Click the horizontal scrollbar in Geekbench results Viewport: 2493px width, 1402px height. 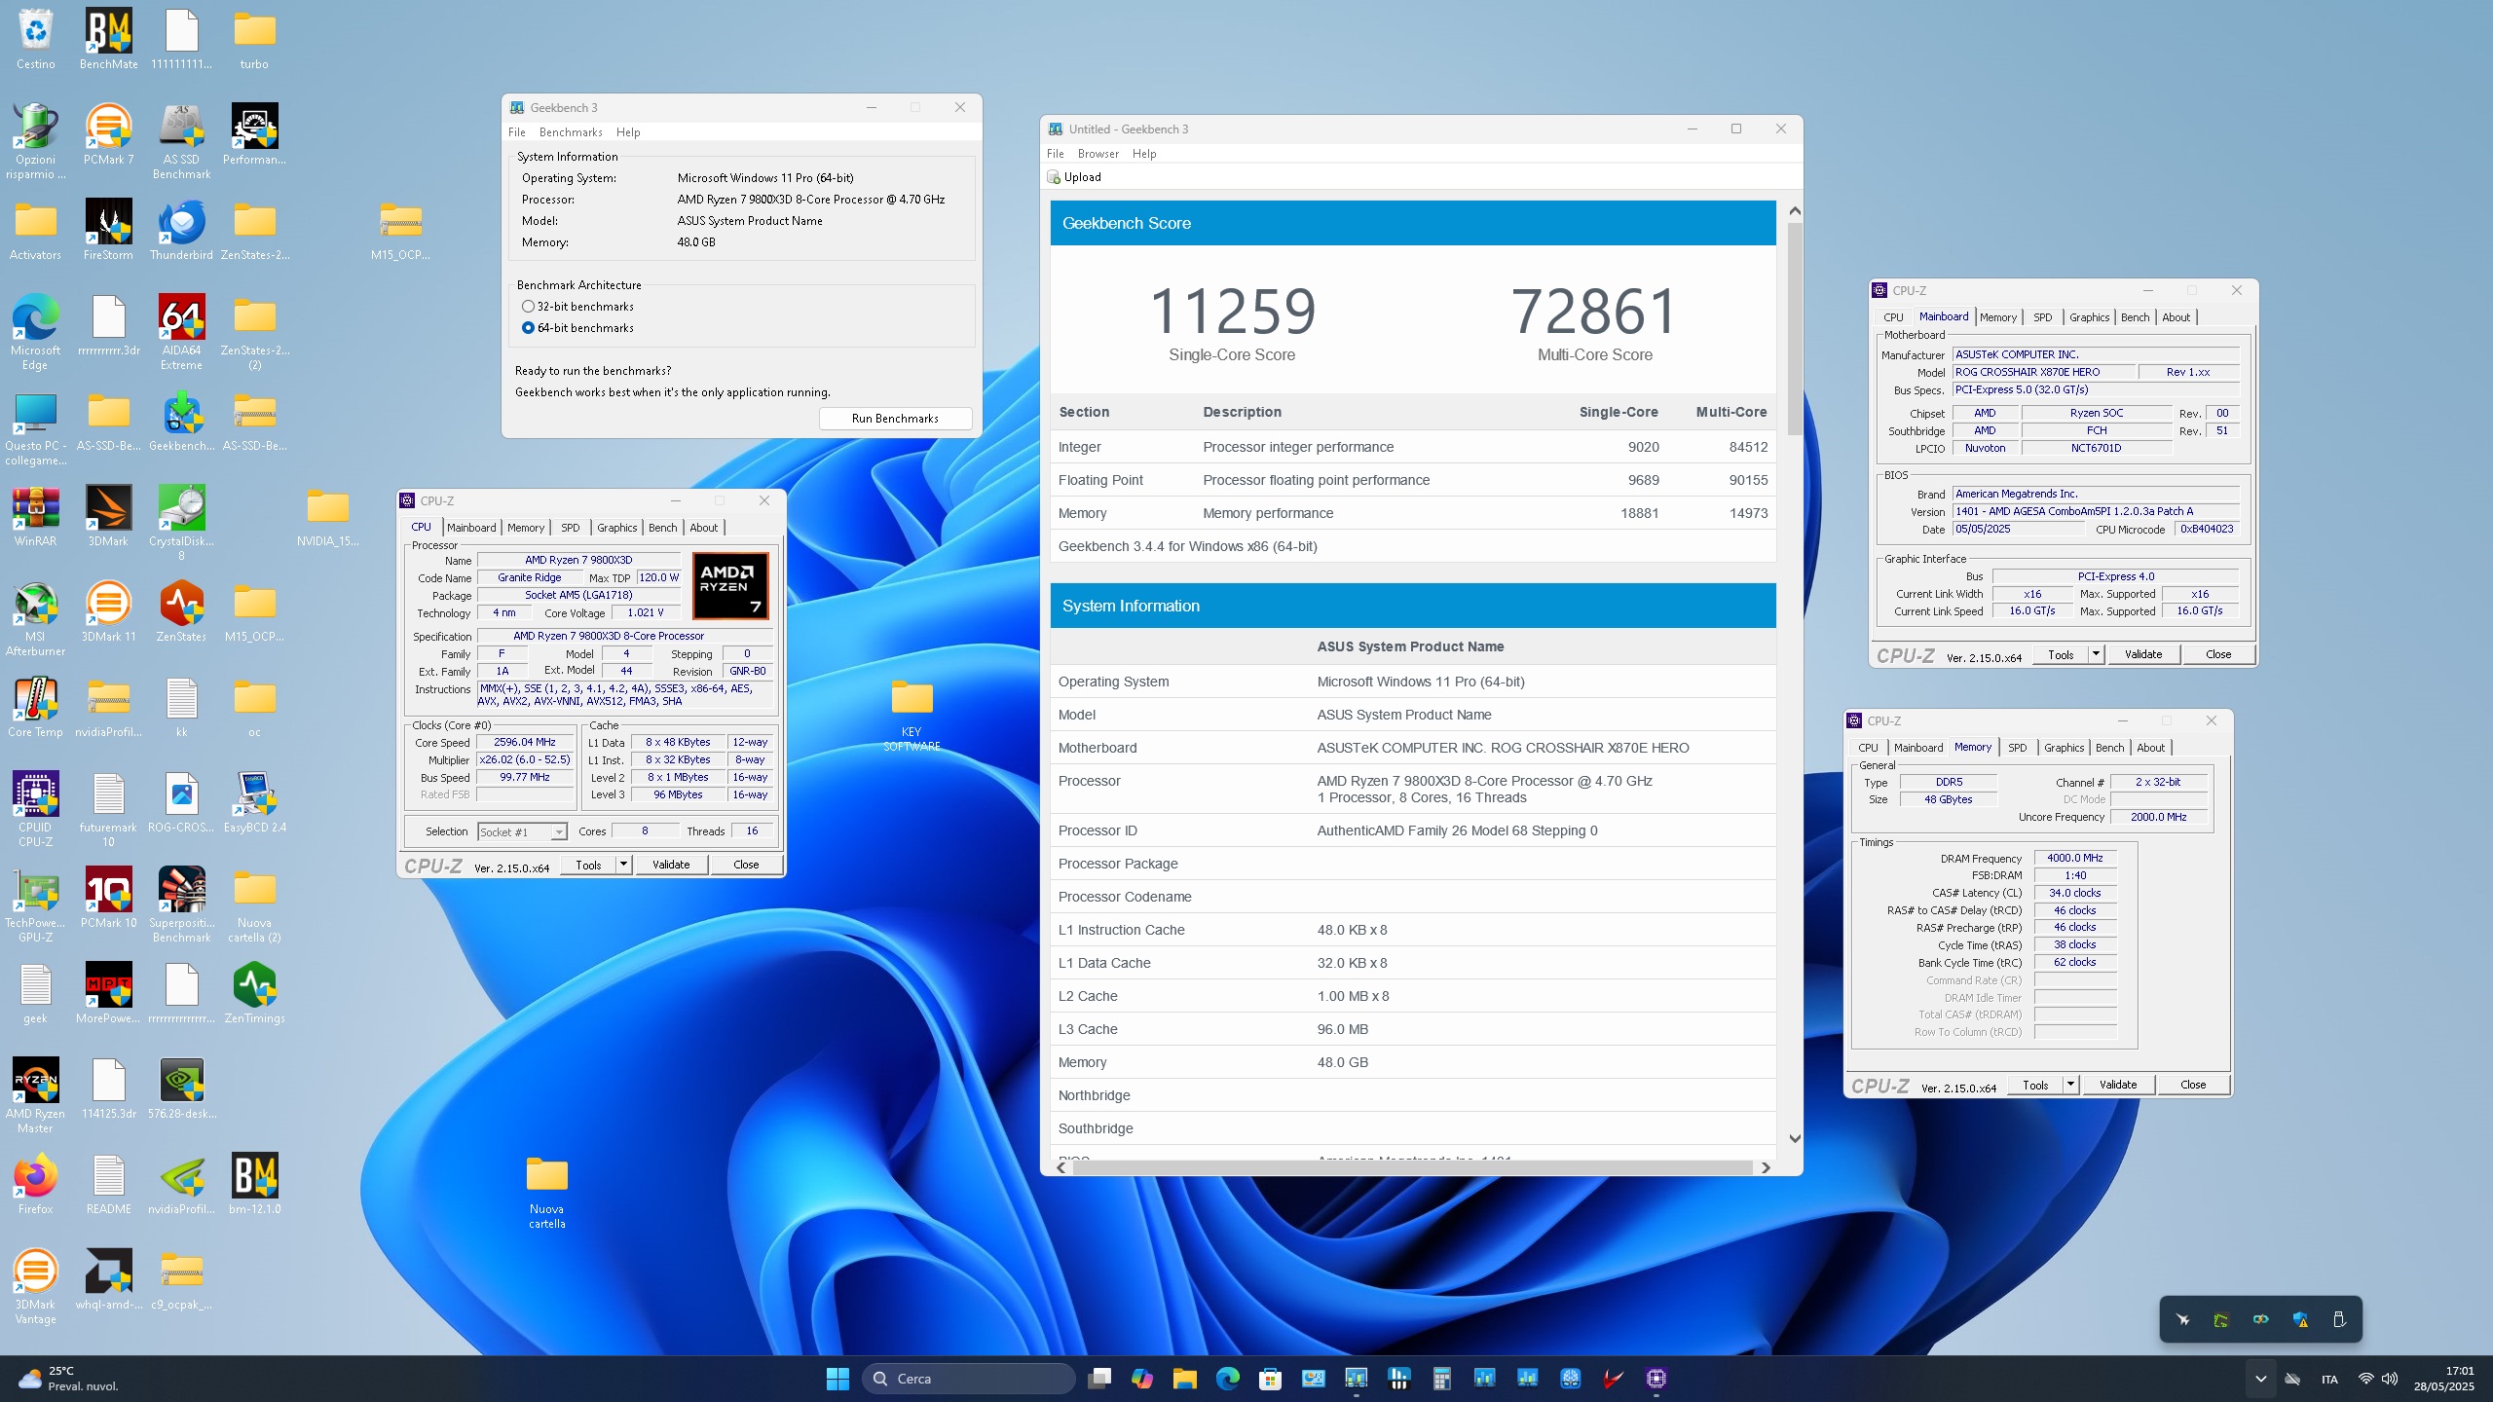tap(1412, 1167)
